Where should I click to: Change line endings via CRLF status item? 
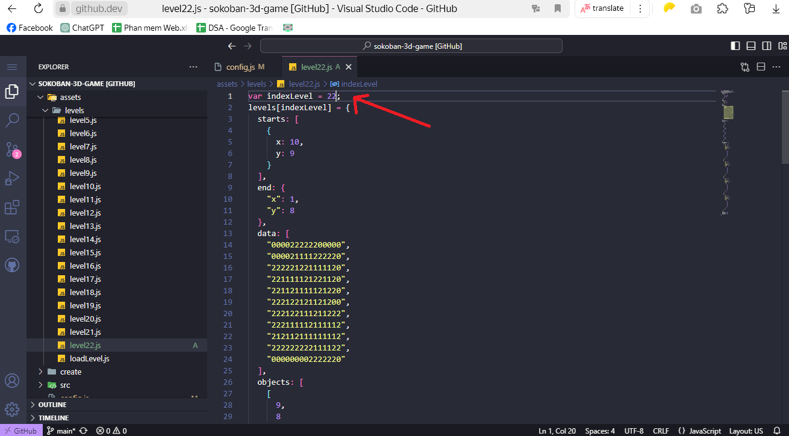[661, 431]
